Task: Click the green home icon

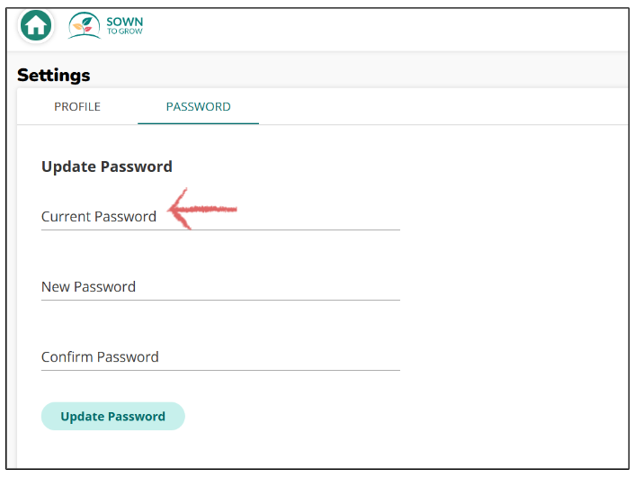Action: tap(36, 25)
